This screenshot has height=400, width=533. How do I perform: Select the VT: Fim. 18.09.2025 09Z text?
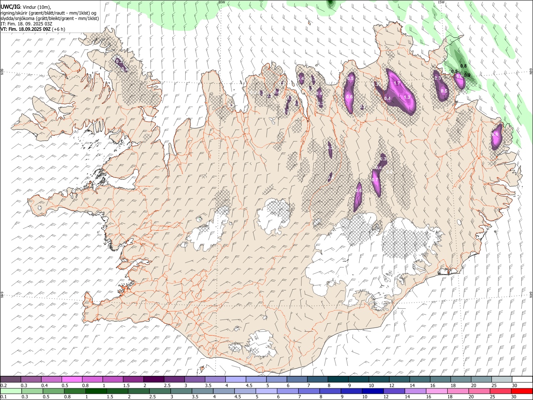pyautogui.click(x=25, y=30)
